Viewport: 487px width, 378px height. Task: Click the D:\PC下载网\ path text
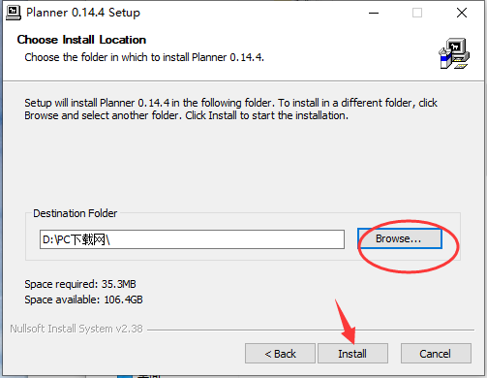pyautogui.click(x=76, y=239)
